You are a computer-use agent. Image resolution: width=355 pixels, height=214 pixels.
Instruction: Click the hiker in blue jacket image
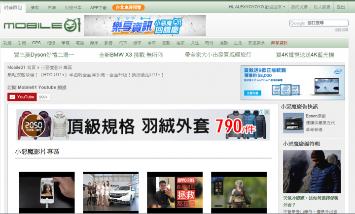[x=312, y=172]
